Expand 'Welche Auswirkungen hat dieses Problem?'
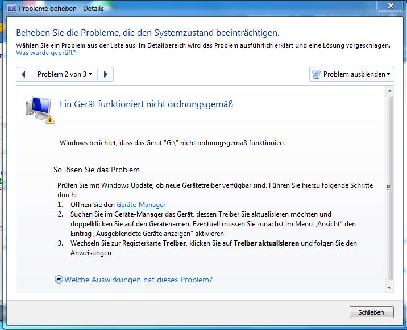Viewport: 407px width, 330px height. click(134, 280)
